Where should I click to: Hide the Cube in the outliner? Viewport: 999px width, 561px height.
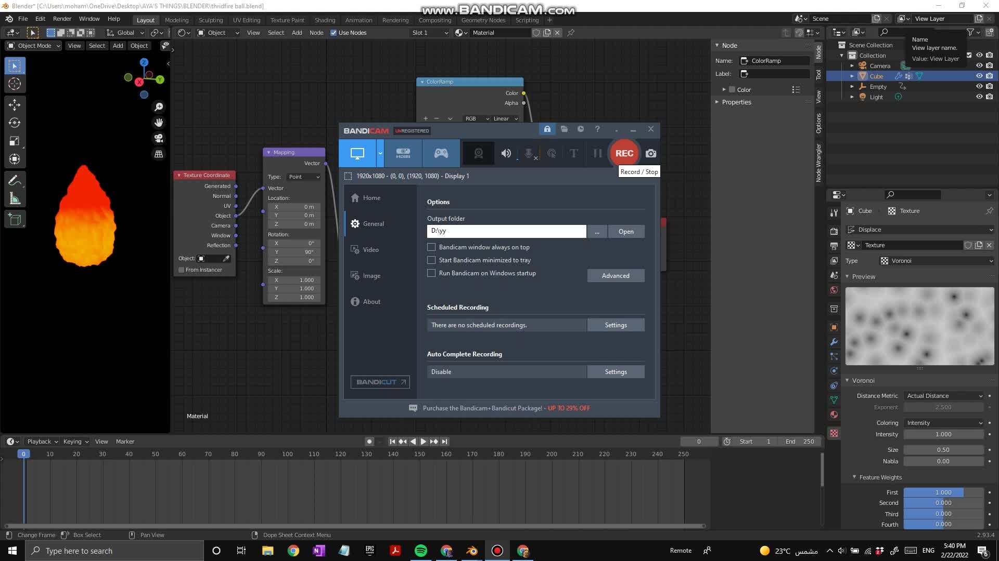[x=979, y=76]
